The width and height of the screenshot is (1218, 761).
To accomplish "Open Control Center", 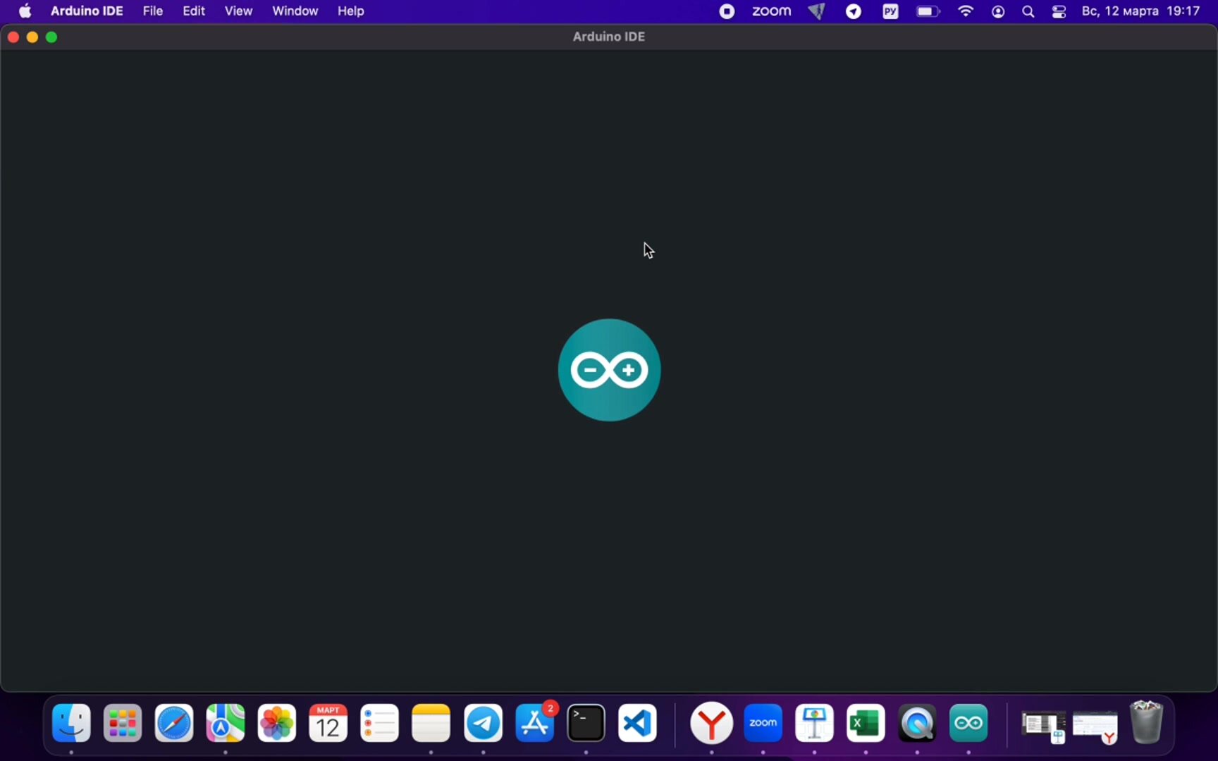I will point(1059,11).
